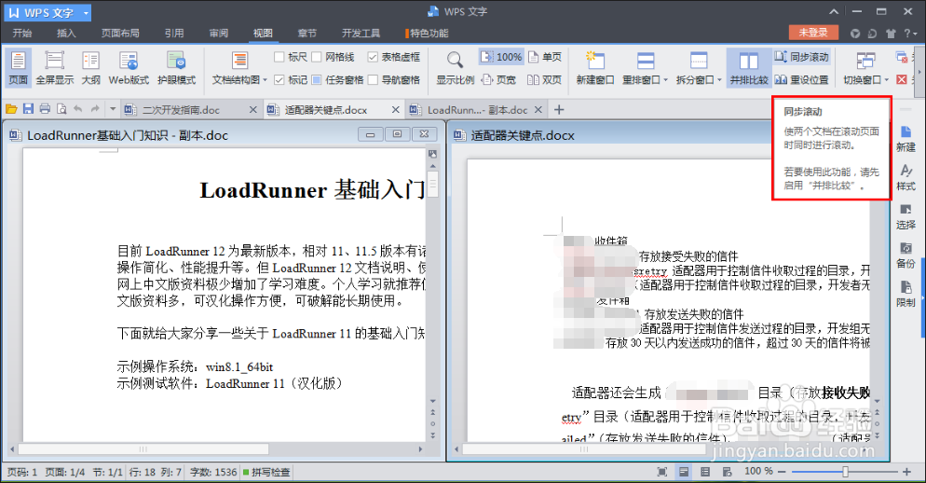
Task: Close the 二次开发指南.doc tab
Action: click(252, 110)
